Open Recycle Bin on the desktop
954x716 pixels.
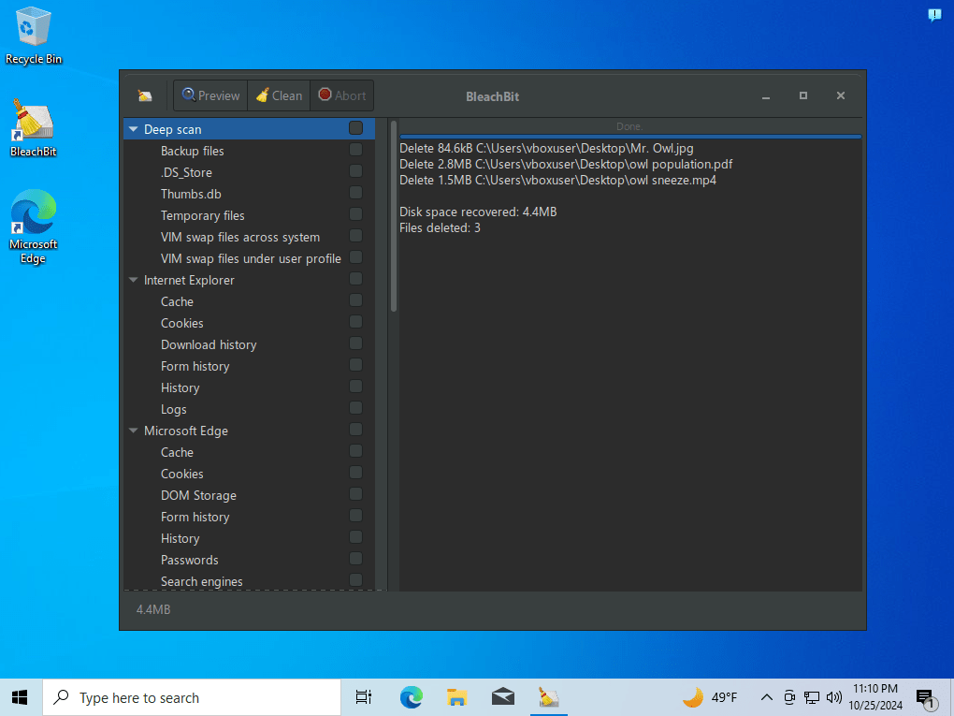coord(33,36)
